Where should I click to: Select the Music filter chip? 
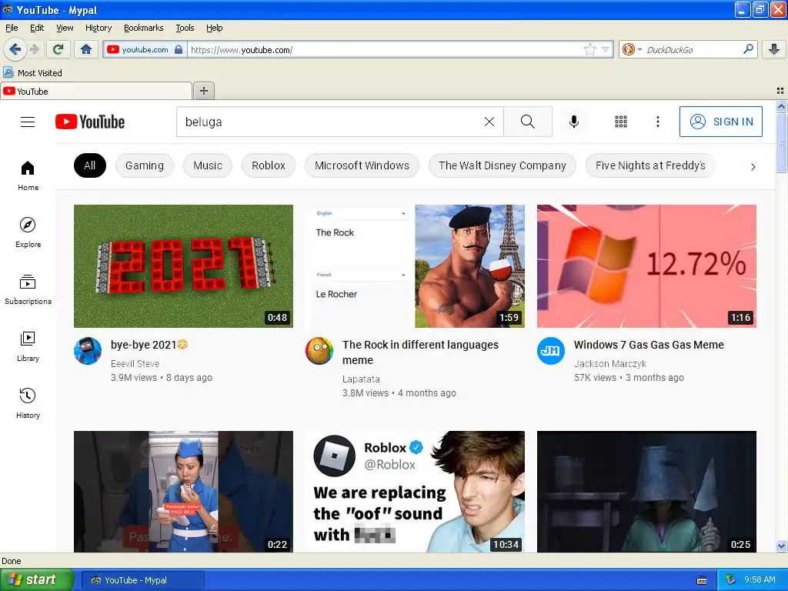[208, 165]
